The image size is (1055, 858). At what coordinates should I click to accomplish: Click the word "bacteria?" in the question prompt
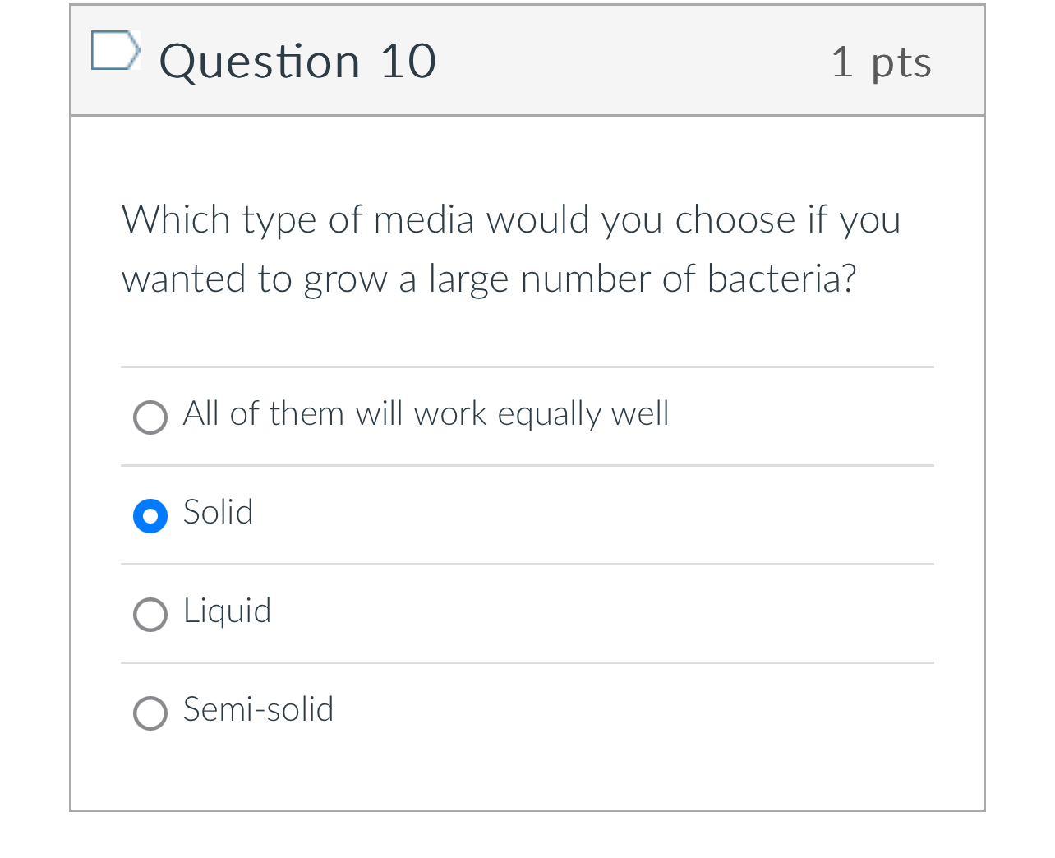click(781, 279)
